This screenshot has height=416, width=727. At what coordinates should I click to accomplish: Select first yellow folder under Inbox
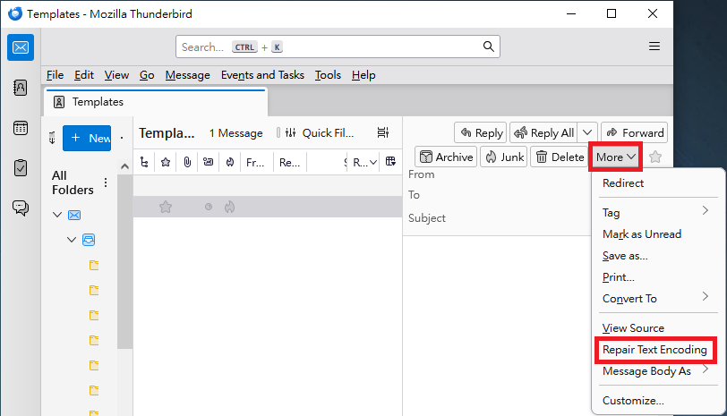[94, 265]
